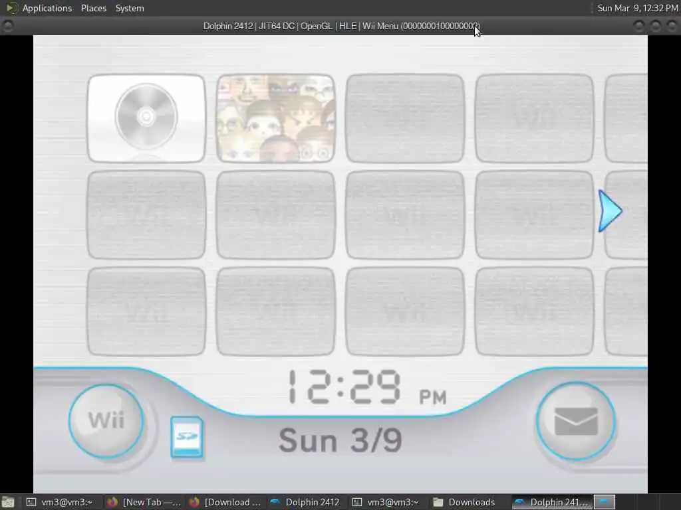Select the empty channel tile below the Disc Channel
Viewport: 681px width, 510px height.
[x=146, y=215]
